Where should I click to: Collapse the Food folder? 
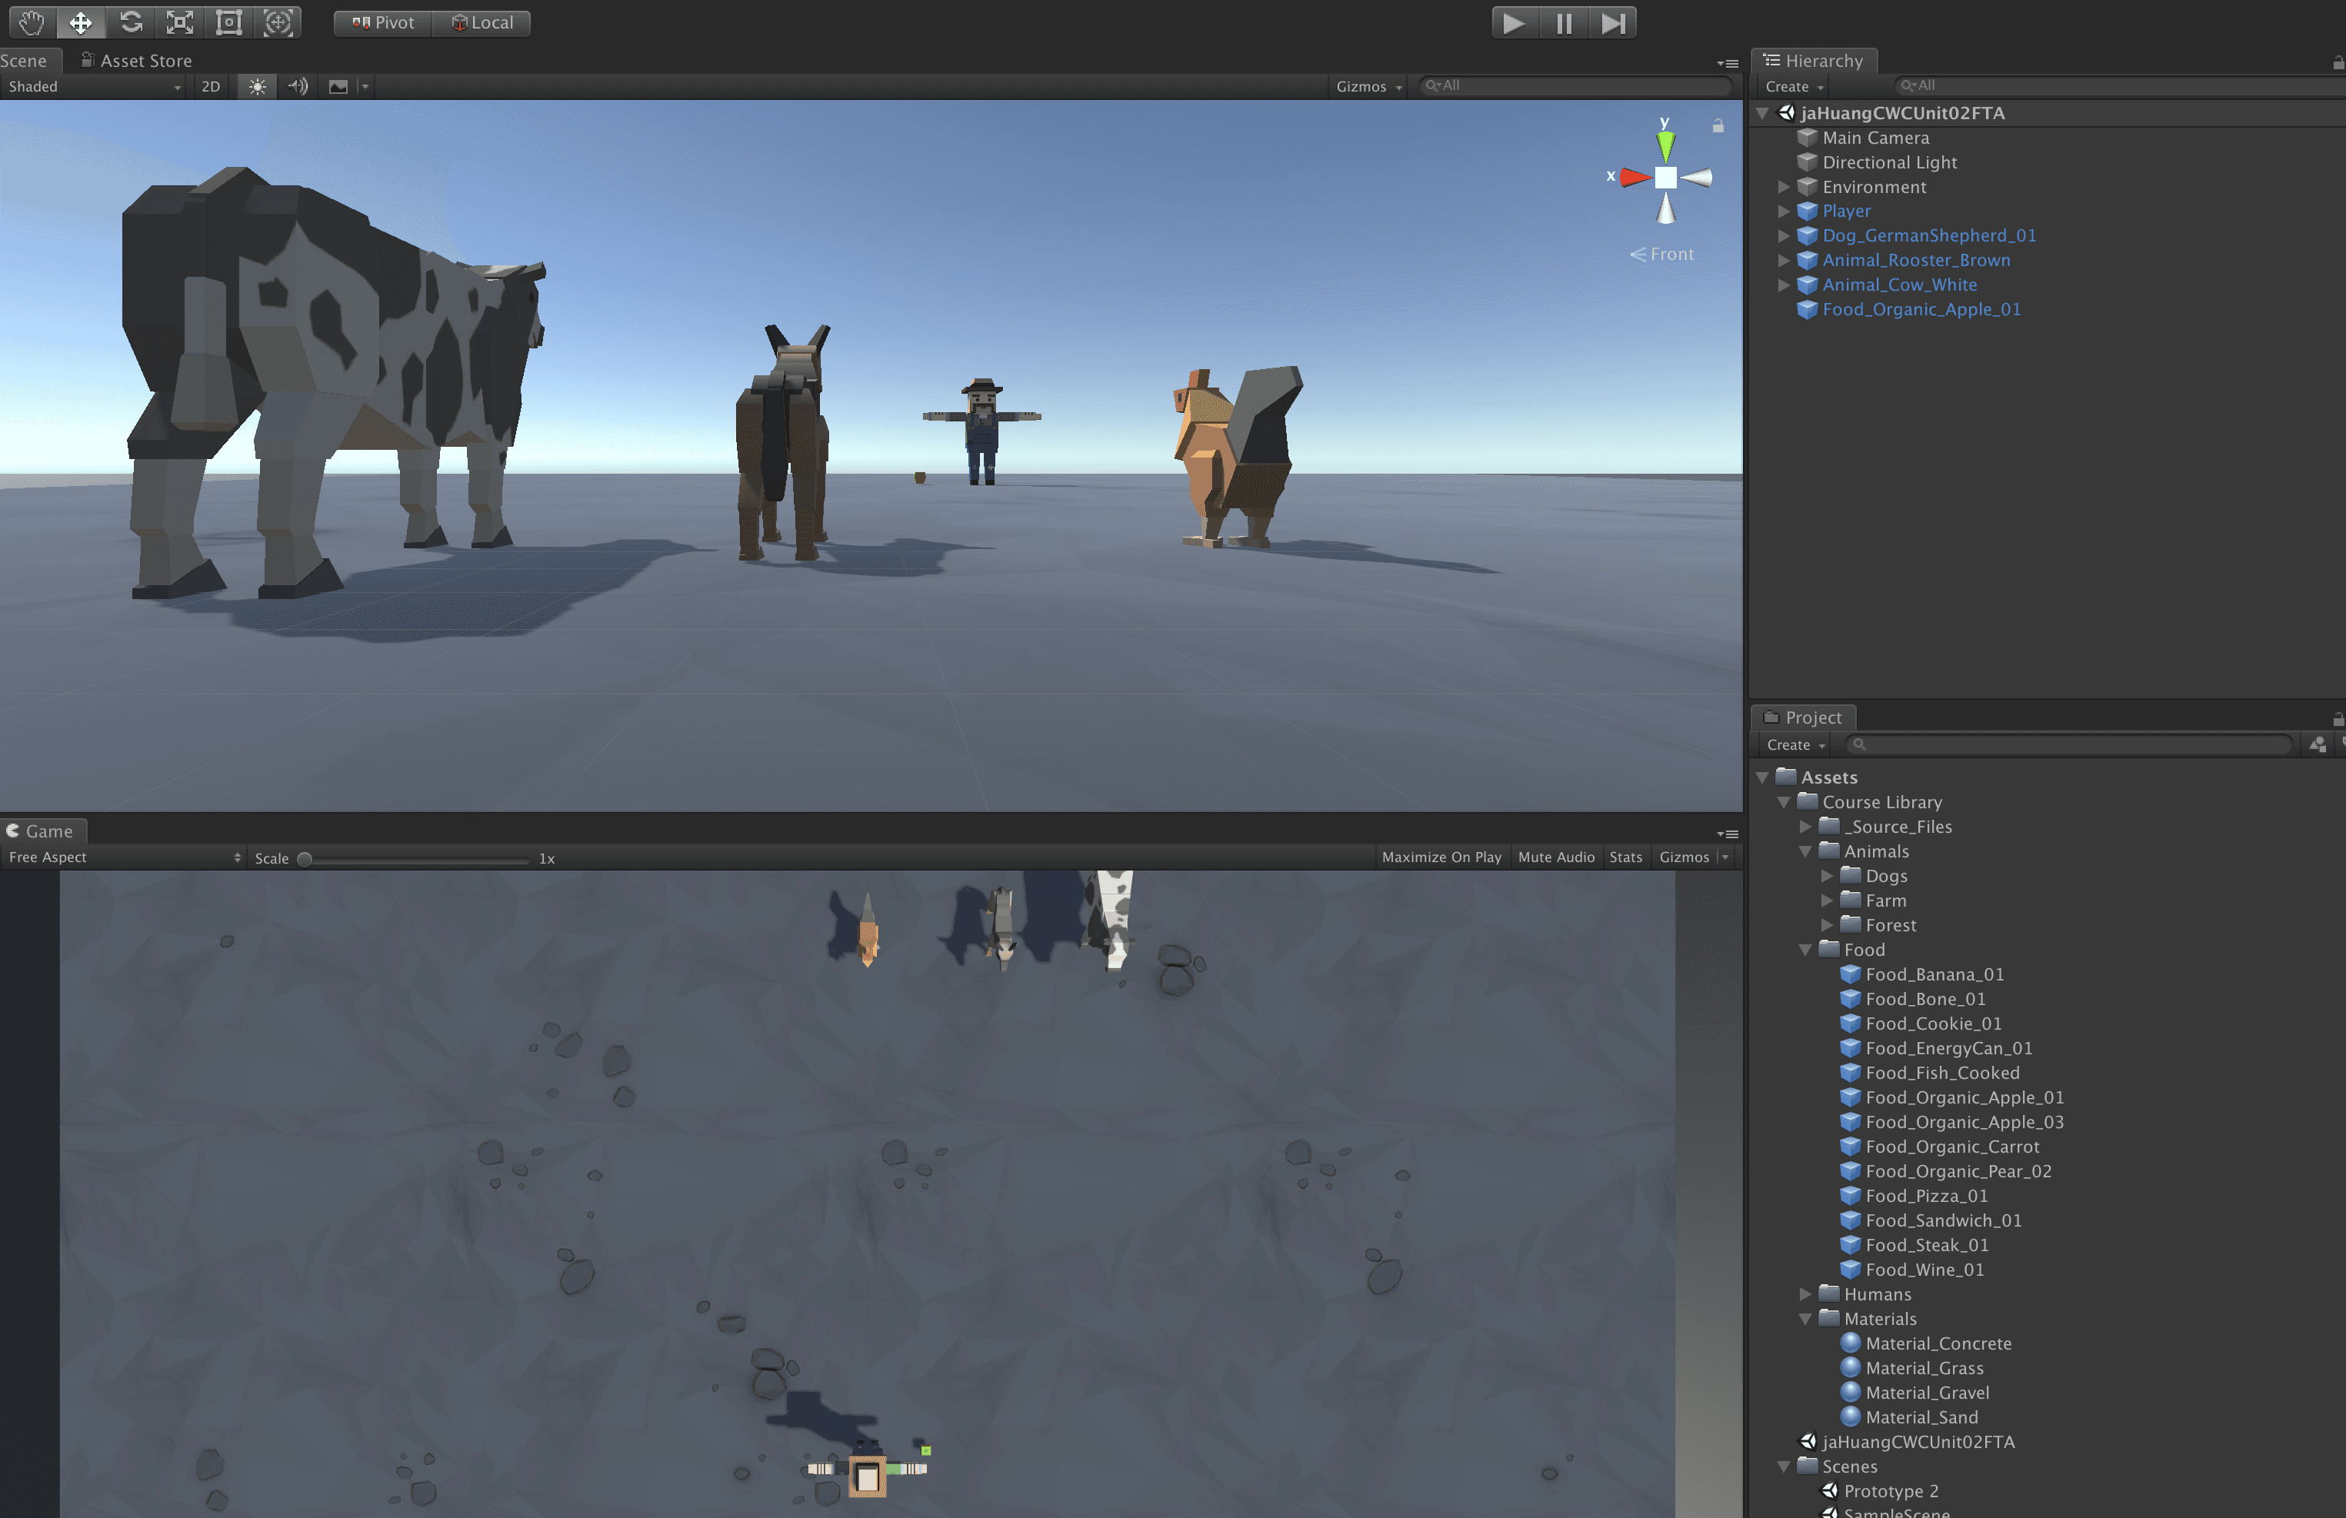(x=1804, y=949)
